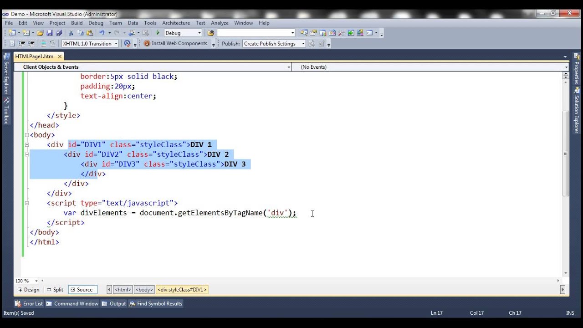Screen dimensions: 583x328
Task: Open the Find Symbol Results tab
Action: tap(156, 304)
